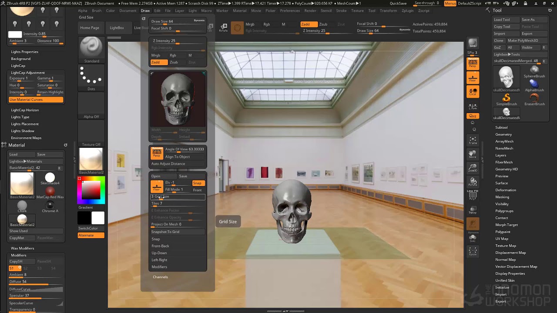Click Make PolyMesh3D button
The image size is (557, 313).
[526, 40]
